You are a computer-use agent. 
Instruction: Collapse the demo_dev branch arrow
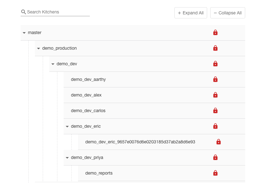pyautogui.click(x=53, y=64)
